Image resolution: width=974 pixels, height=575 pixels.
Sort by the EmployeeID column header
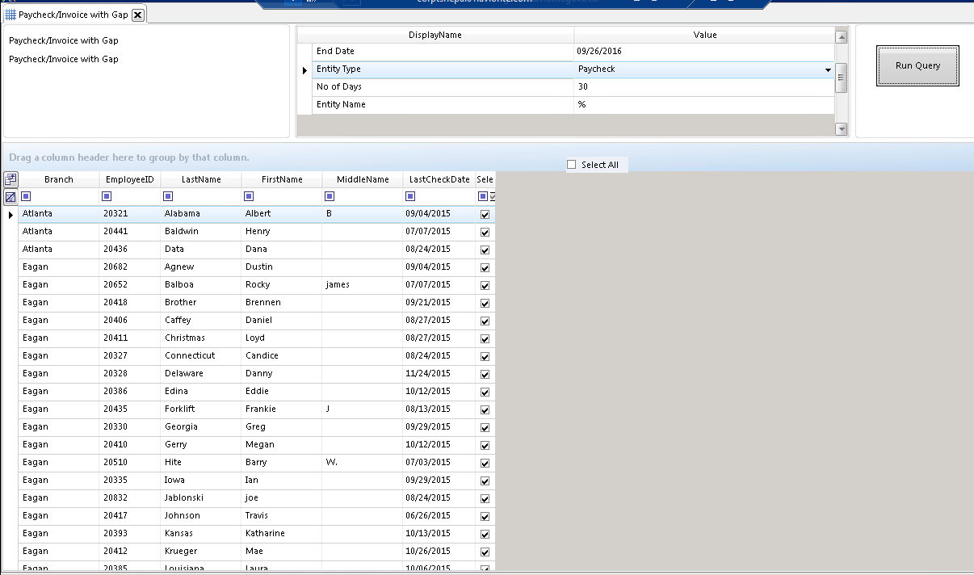pyautogui.click(x=130, y=179)
